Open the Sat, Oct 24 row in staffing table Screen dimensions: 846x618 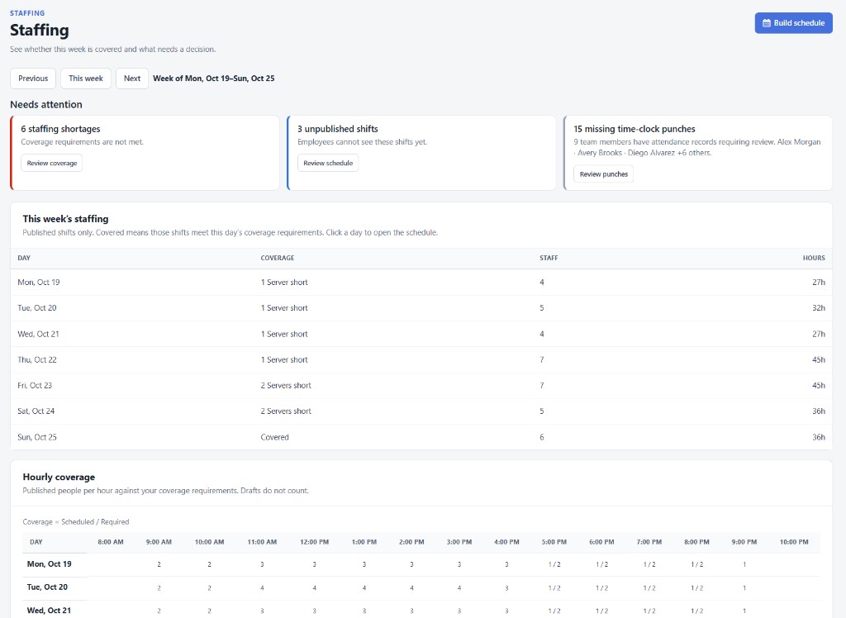pyautogui.click(x=421, y=411)
